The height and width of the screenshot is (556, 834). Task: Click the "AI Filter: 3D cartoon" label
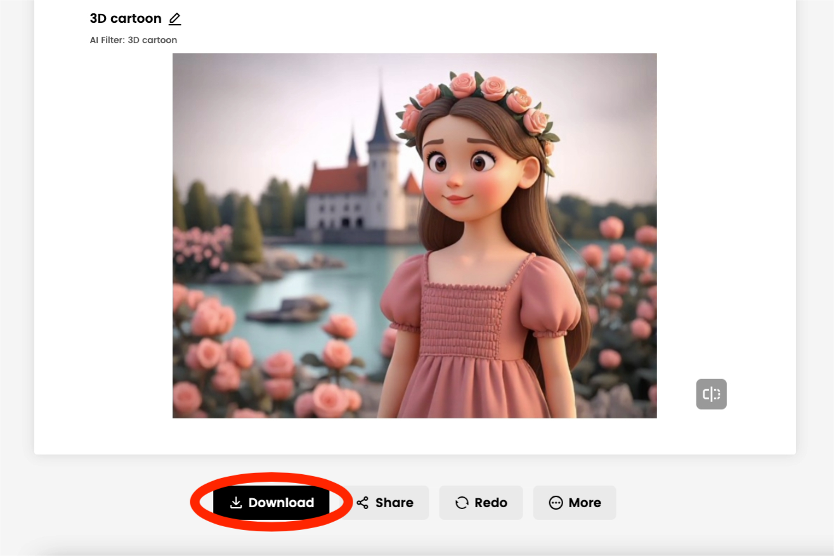click(133, 40)
